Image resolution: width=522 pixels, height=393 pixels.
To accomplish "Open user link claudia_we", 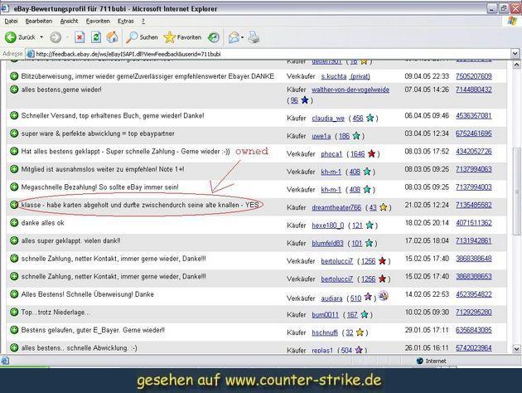I will coord(328,119).
